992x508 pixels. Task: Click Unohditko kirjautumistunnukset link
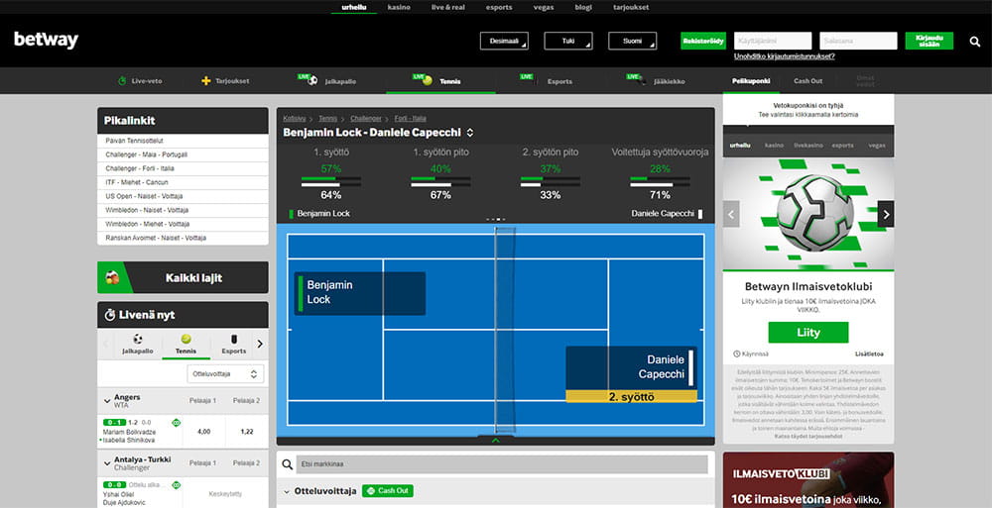click(x=785, y=56)
